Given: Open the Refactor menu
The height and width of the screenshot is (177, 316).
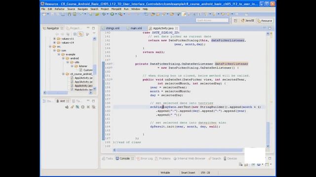Looking at the screenshot, I should [x=60, y=9].
